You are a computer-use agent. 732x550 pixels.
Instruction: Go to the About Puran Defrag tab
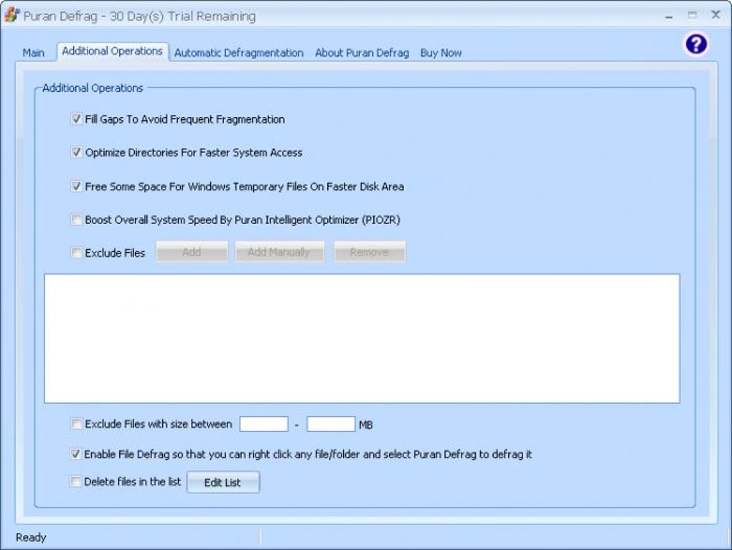point(362,52)
